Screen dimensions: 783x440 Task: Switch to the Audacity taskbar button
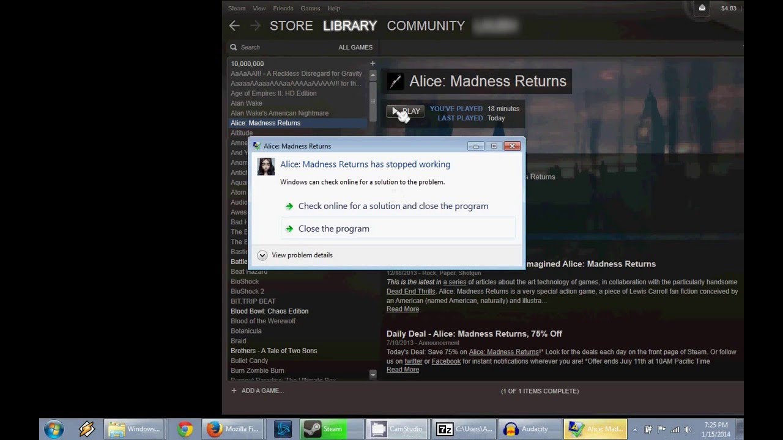tap(529, 429)
